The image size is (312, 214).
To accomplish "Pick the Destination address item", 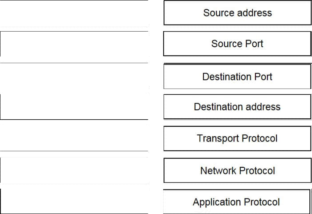I will pyautogui.click(x=238, y=107).
